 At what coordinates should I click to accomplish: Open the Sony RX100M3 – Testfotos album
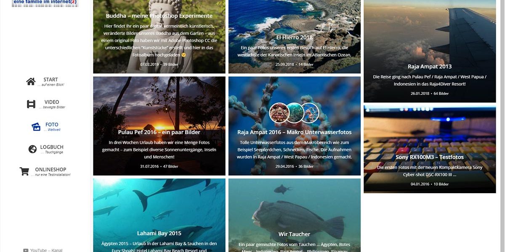click(430, 157)
